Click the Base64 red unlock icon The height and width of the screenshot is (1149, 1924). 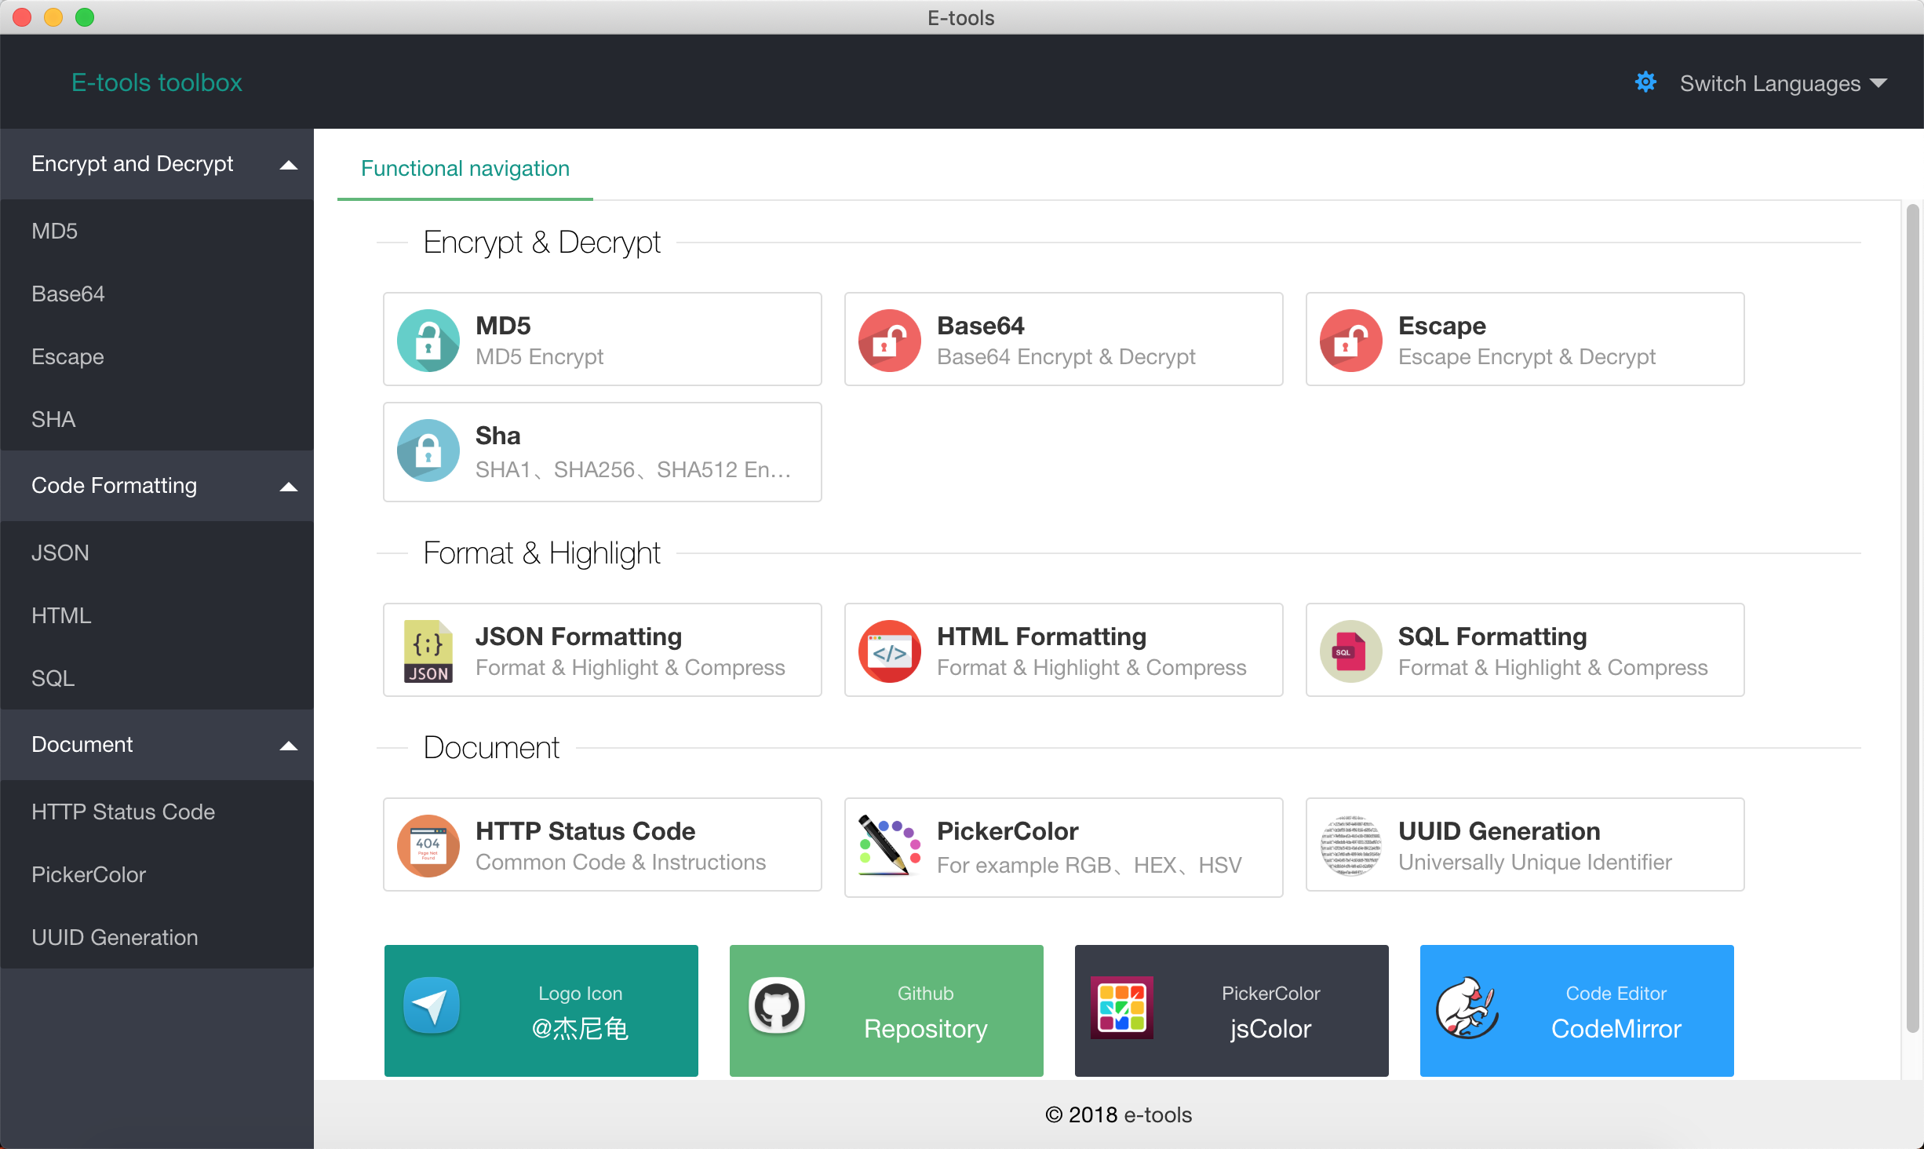pos(889,339)
